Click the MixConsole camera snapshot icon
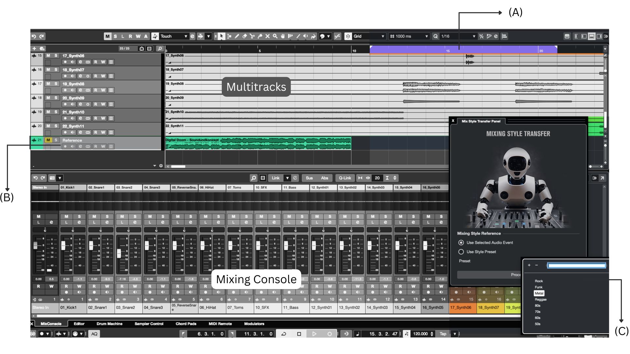The width and height of the screenshot is (630, 354). 52,178
